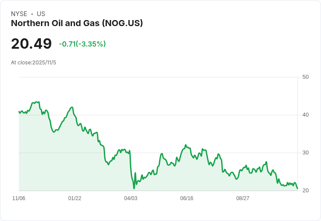
Task: Click the starting point of the price line
Action: (19, 112)
